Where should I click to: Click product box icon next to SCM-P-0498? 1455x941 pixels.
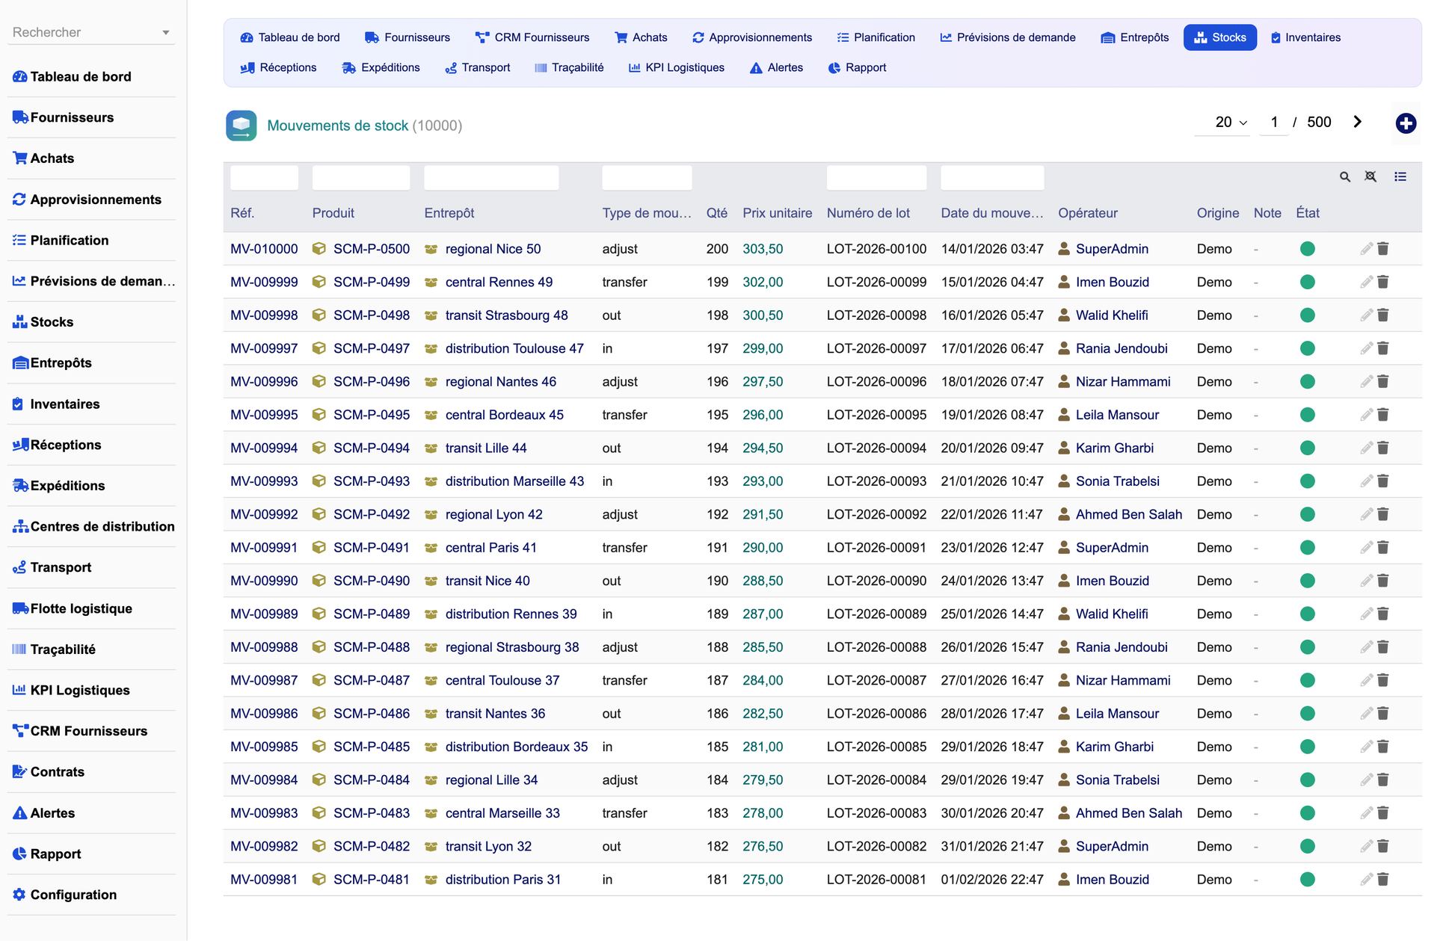tap(319, 315)
